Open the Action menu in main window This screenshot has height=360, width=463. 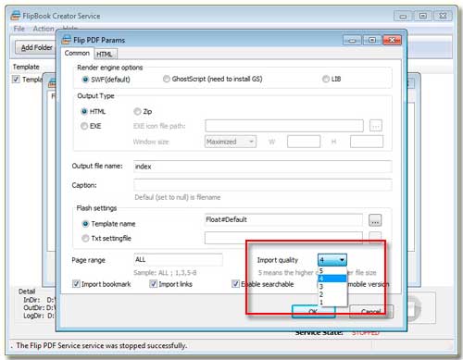tap(44, 29)
